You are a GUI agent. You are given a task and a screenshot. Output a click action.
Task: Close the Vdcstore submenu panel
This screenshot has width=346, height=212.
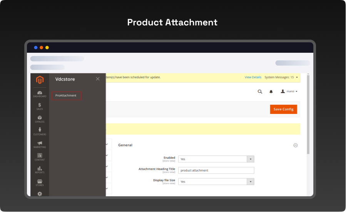coord(98,79)
